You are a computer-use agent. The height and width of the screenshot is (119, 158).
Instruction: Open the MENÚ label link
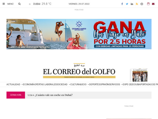coord(10,4)
